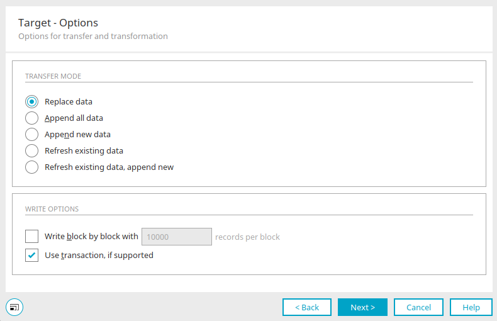Click the TRANSFER MODE section heading
Image resolution: width=497 pixels, height=321 pixels.
[53, 76]
